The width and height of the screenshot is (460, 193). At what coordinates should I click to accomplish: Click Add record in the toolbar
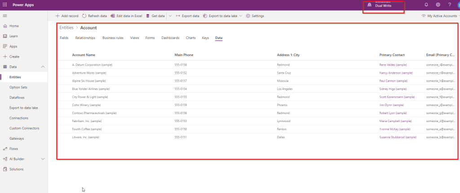[66, 16]
